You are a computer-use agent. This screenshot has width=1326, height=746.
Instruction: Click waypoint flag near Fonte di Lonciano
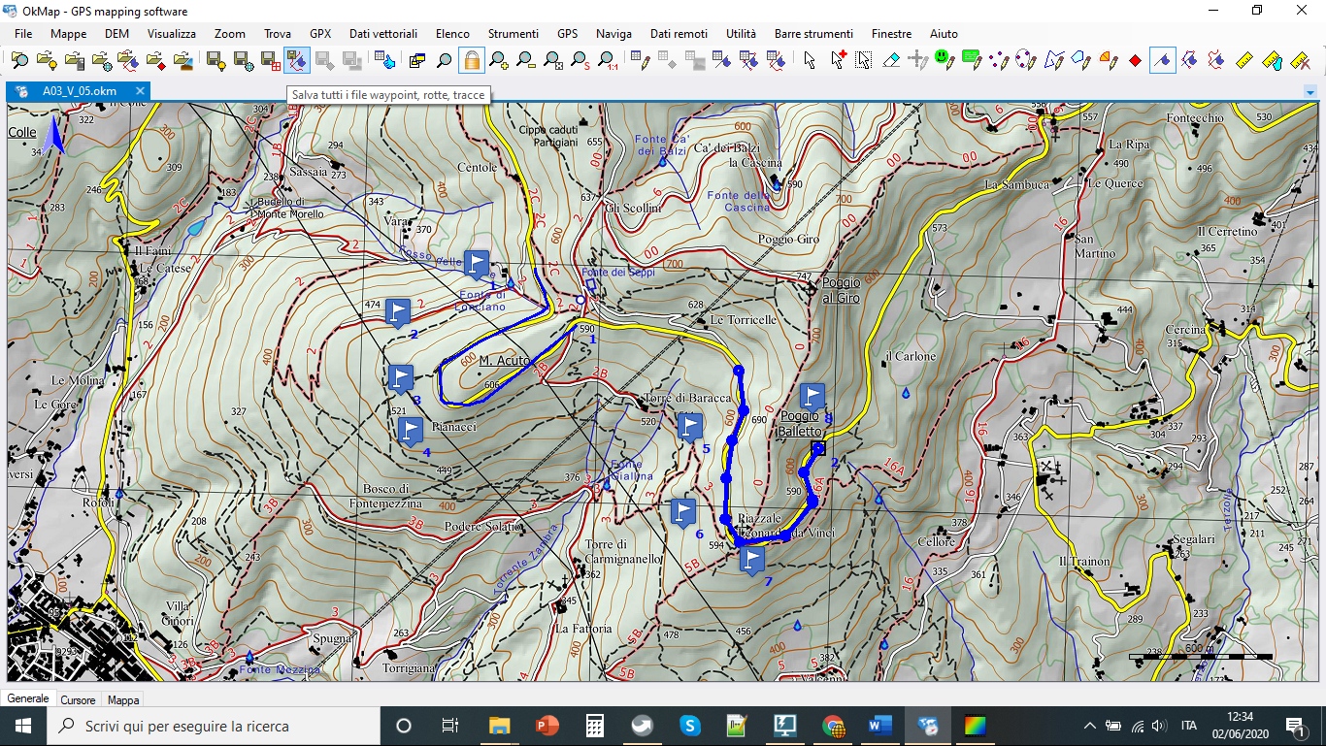coord(477,264)
